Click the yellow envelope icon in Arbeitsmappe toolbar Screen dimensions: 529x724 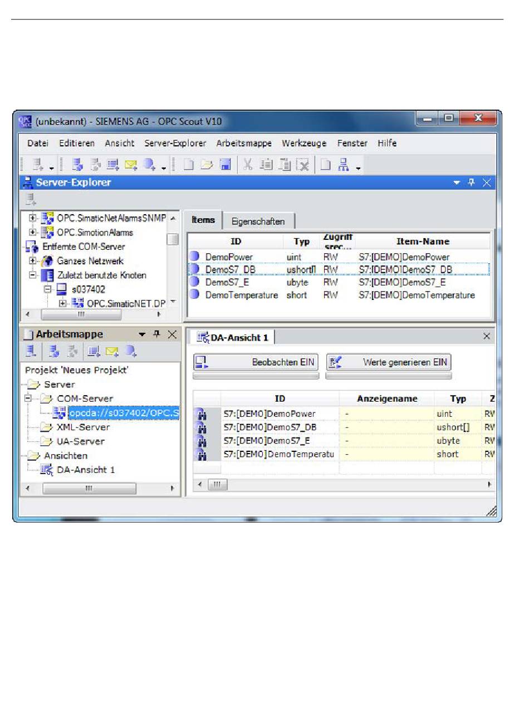tap(112, 351)
